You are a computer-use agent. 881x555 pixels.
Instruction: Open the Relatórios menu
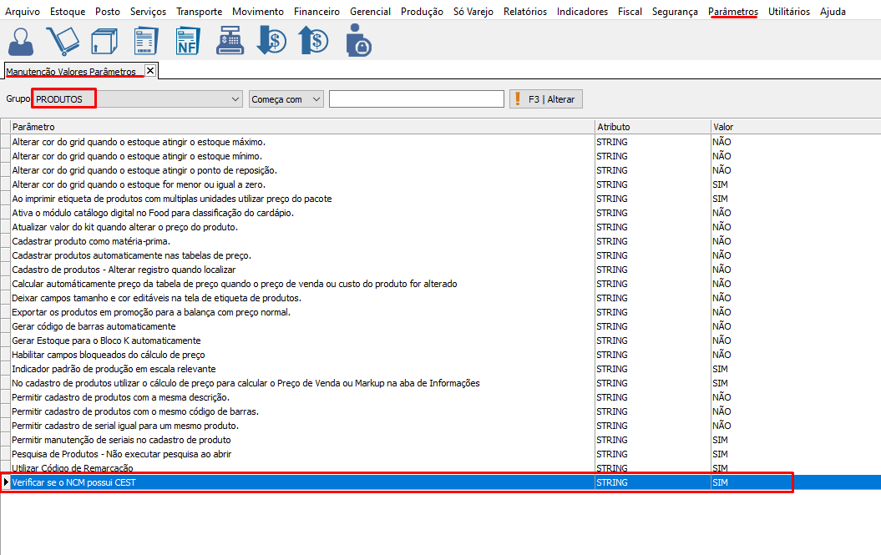coord(524,12)
